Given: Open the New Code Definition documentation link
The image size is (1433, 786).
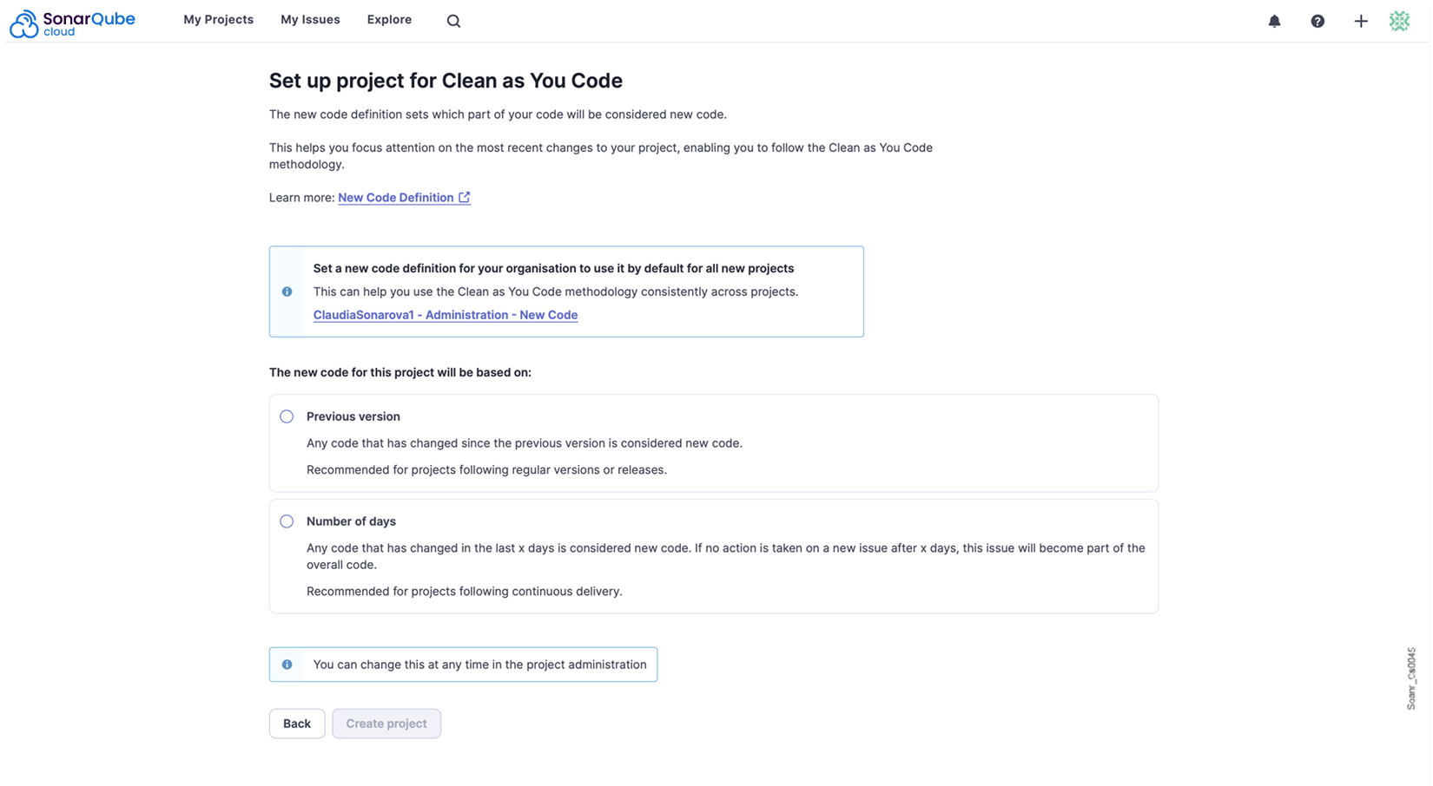Looking at the screenshot, I should tap(396, 197).
